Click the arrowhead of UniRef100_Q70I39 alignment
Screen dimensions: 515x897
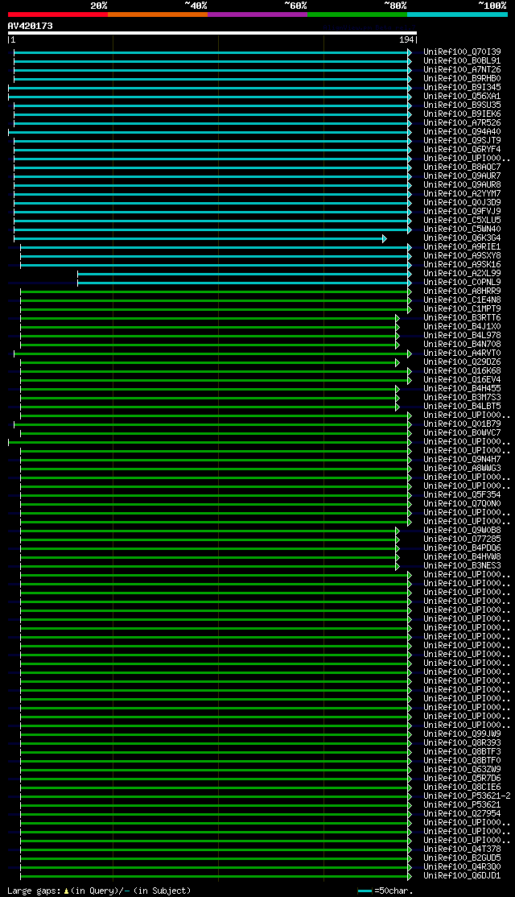click(410, 52)
